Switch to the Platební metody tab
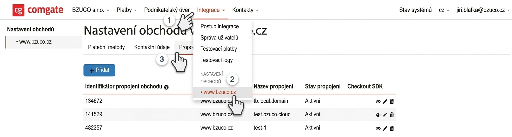Viewport: 512px width, 137px height. tap(106, 47)
